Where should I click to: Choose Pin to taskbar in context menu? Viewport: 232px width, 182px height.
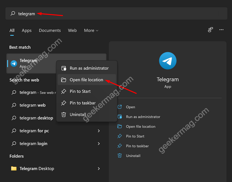87,103
